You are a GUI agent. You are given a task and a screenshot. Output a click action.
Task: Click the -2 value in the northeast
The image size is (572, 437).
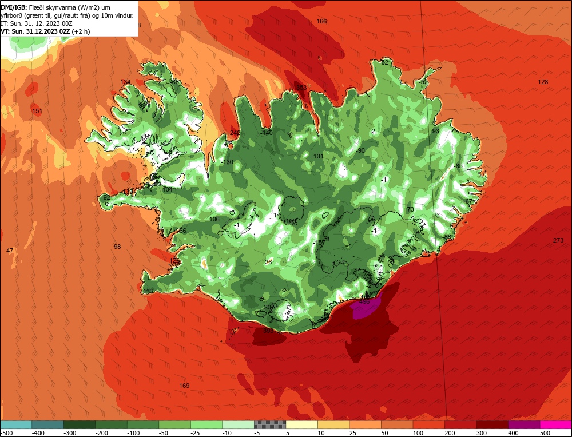click(x=372, y=132)
